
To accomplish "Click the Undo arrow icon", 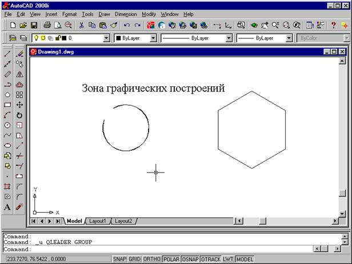I will [126, 25].
